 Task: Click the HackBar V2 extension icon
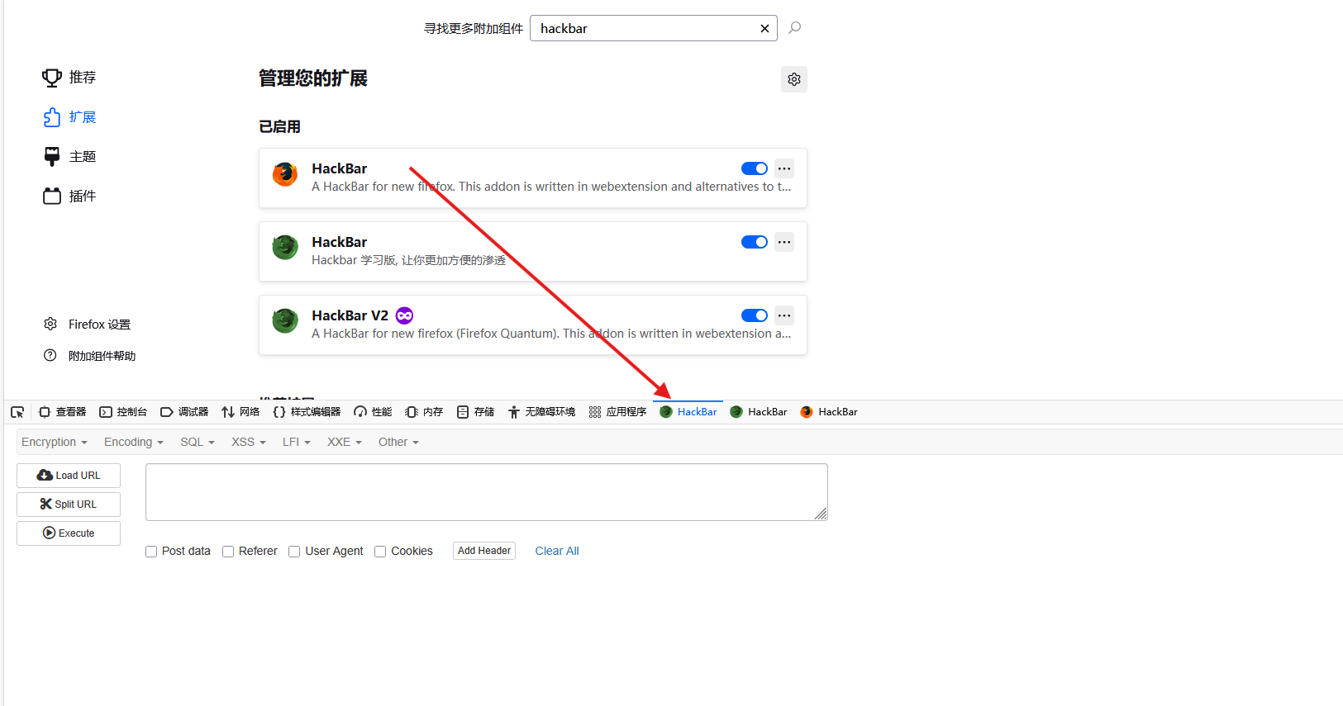285,320
